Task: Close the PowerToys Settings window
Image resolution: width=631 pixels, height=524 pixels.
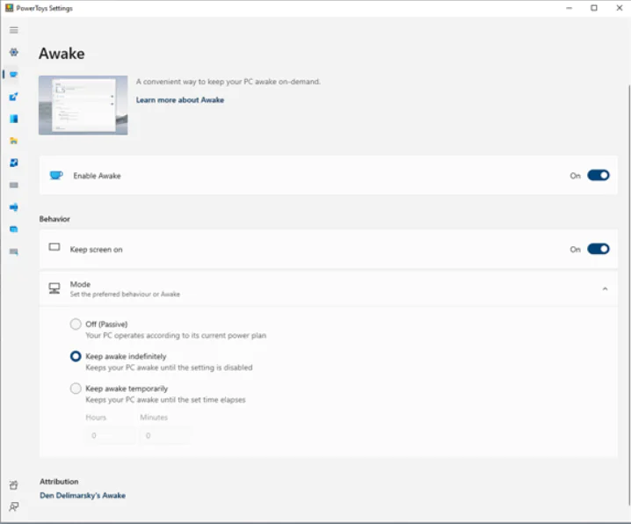Action: [620, 8]
